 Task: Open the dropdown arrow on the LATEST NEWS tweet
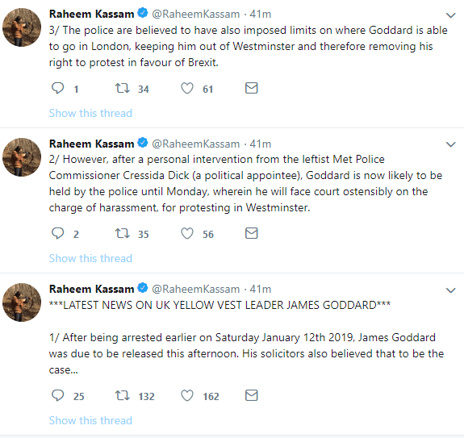point(450,290)
